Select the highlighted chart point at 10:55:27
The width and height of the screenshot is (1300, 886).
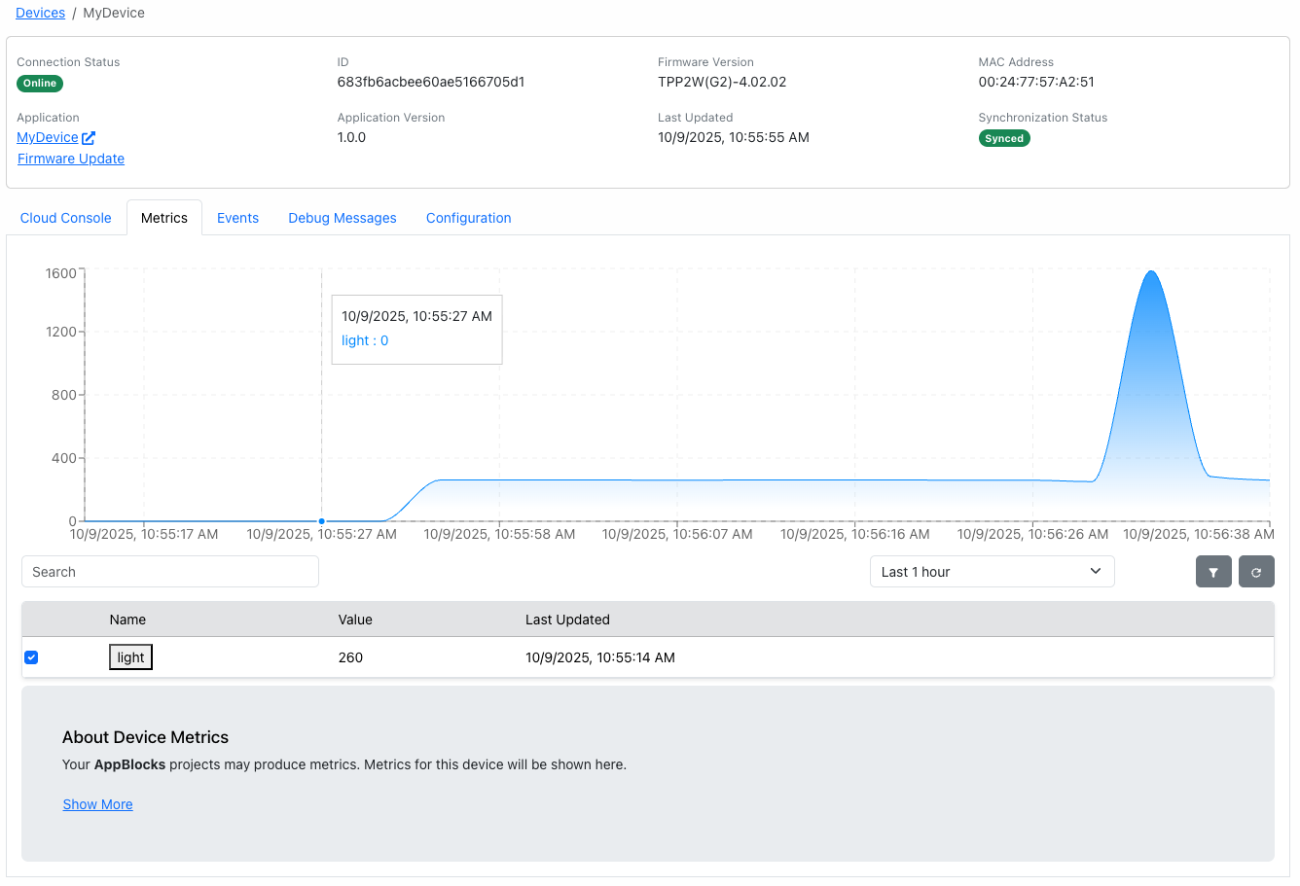coord(321,521)
